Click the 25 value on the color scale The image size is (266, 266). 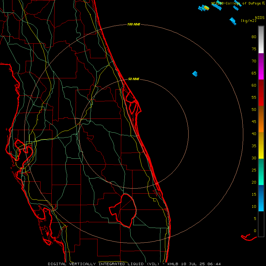point(254,170)
